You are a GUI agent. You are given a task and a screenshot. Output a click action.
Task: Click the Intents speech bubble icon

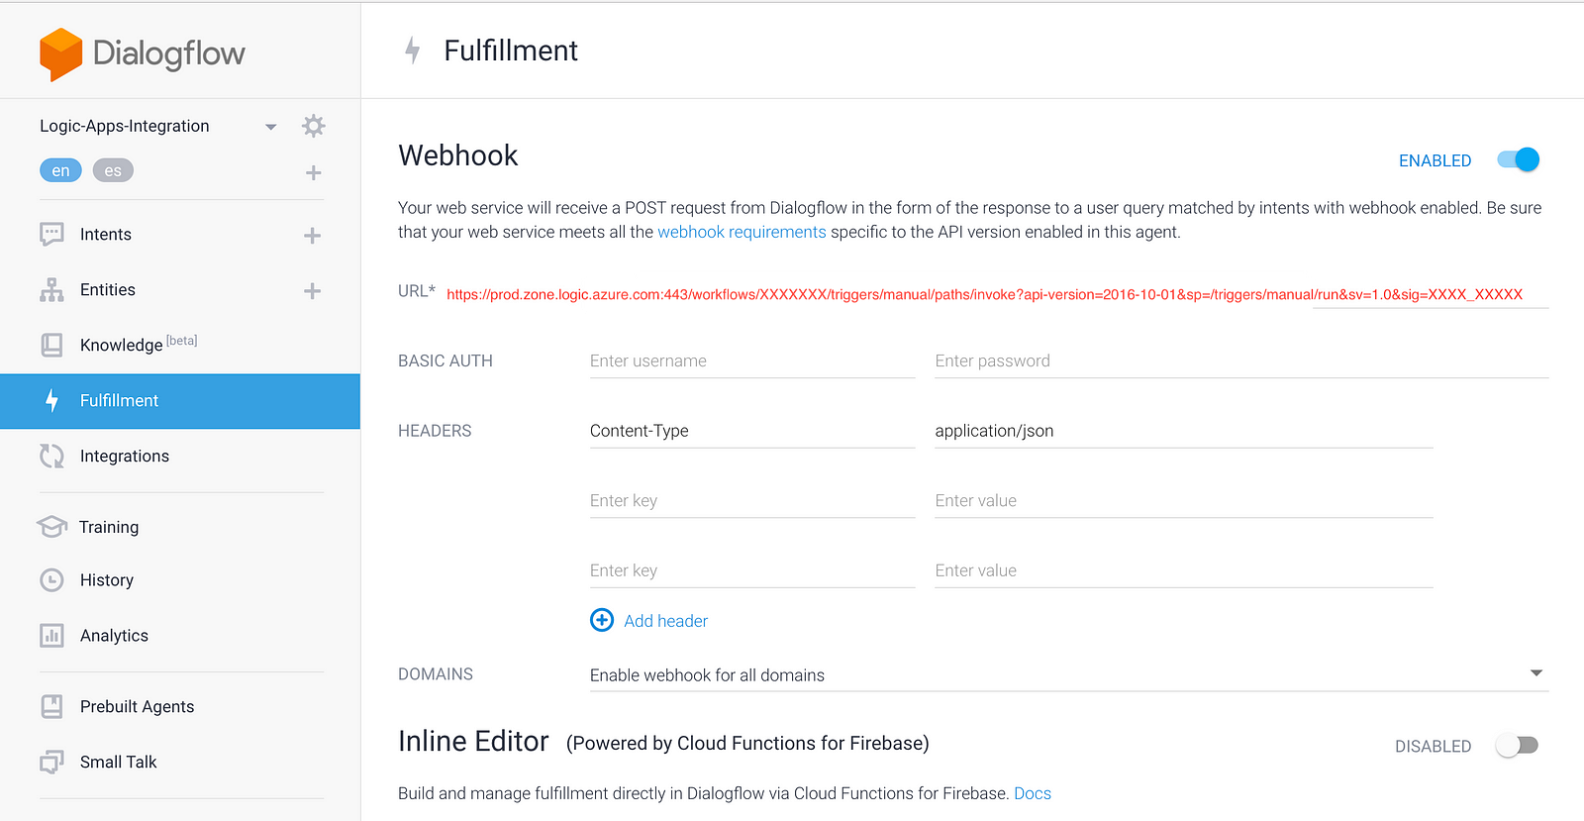pyautogui.click(x=51, y=235)
